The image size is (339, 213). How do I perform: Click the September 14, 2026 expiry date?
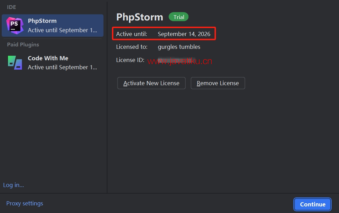tap(184, 34)
